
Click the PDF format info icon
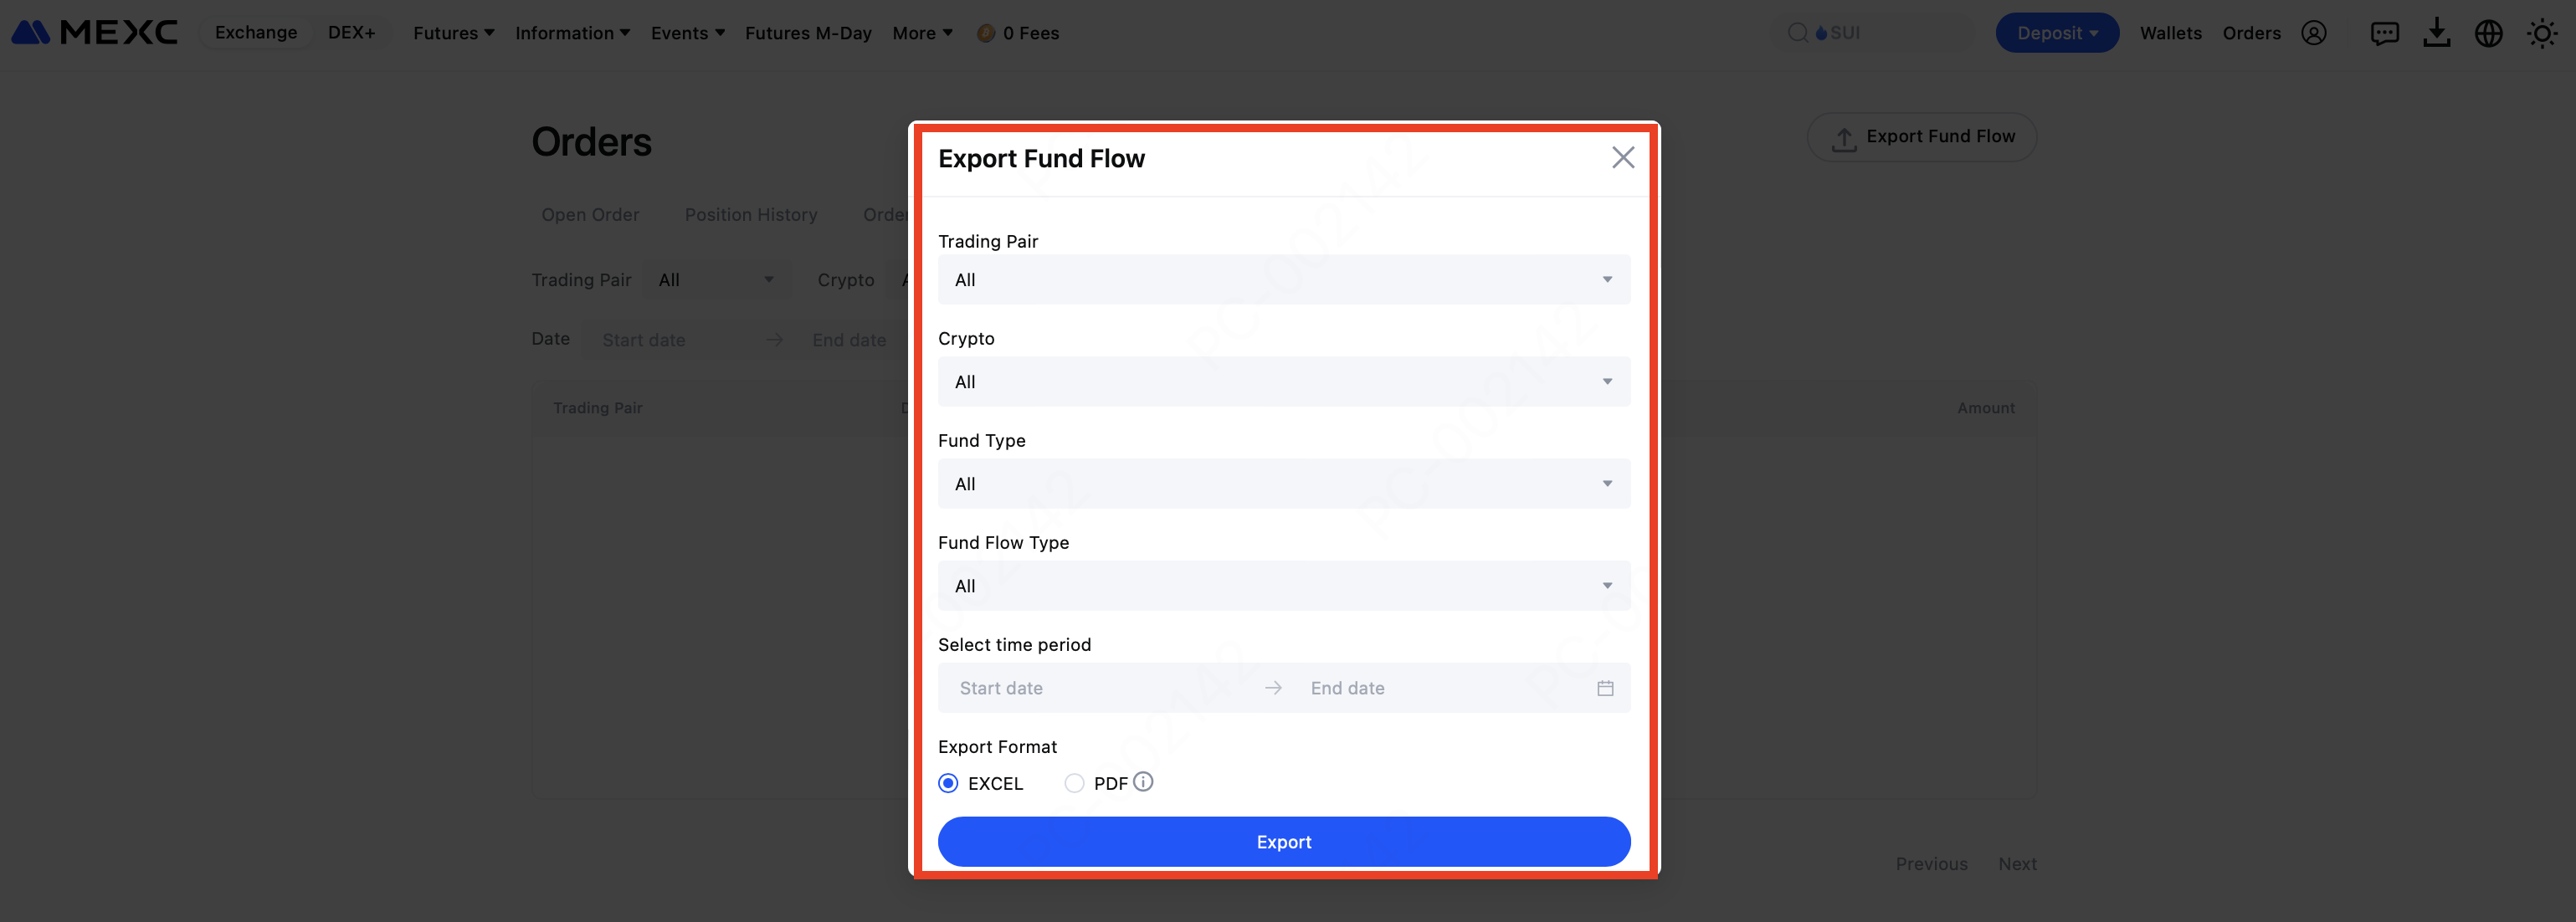(1143, 782)
